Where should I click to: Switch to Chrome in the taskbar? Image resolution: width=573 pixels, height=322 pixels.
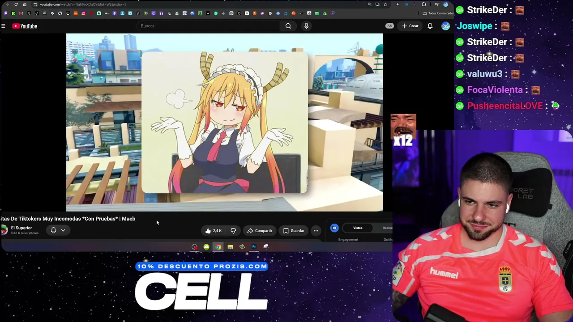[218, 247]
